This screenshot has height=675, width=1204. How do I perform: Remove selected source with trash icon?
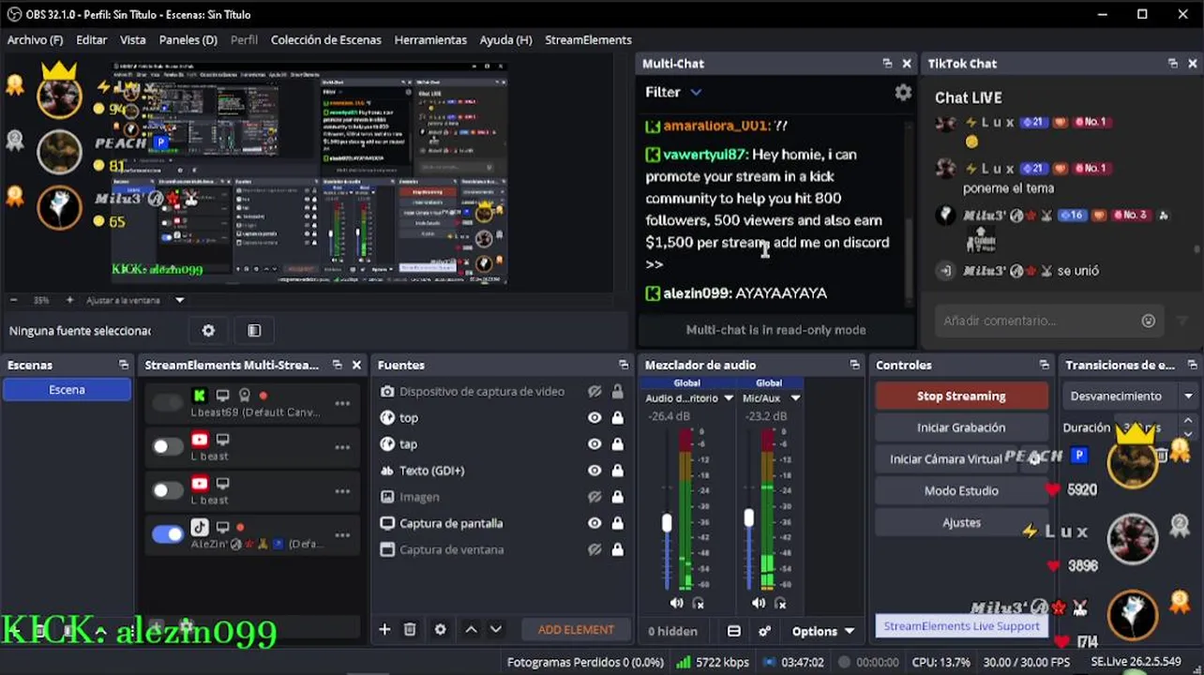pos(410,629)
